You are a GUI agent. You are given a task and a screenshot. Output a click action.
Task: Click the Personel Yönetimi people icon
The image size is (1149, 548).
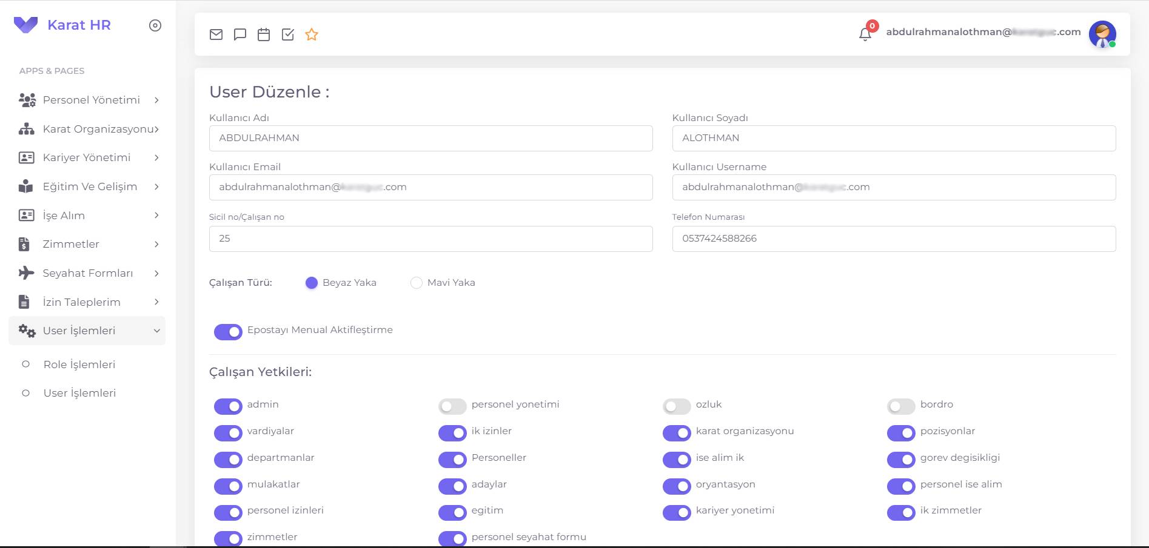(27, 99)
